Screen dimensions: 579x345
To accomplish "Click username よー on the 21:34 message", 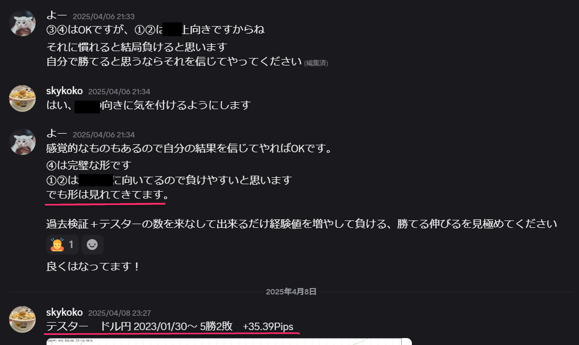I will (x=56, y=134).
